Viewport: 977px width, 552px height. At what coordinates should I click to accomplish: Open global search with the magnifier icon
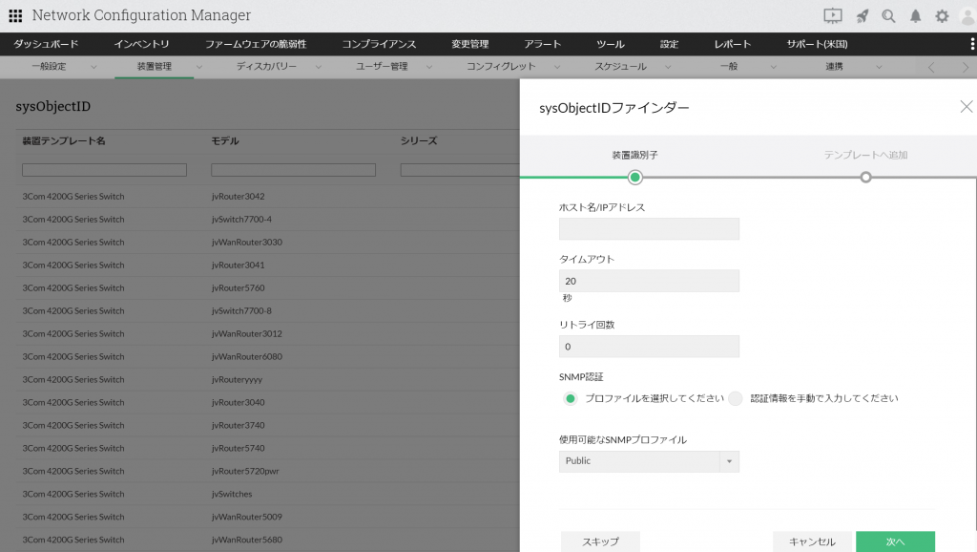[x=888, y=14]
